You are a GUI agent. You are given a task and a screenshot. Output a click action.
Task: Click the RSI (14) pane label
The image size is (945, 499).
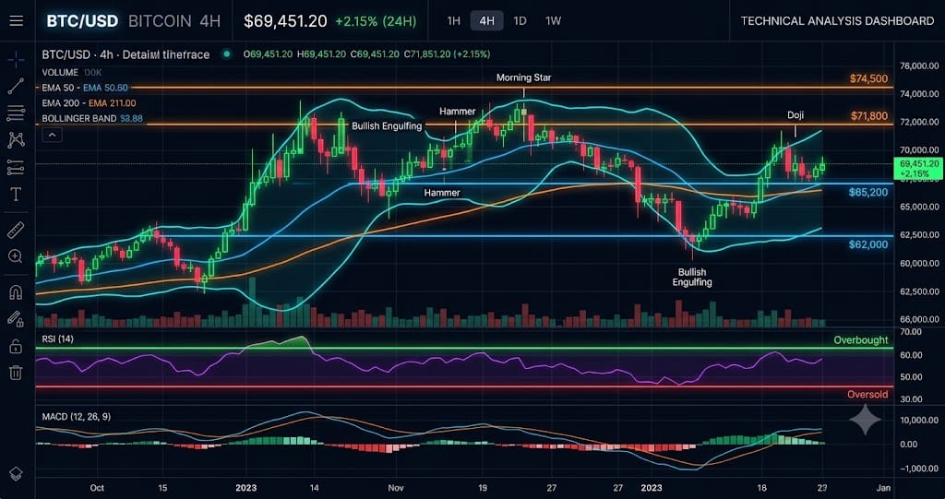pyautogui.click(x=58, y=339)
